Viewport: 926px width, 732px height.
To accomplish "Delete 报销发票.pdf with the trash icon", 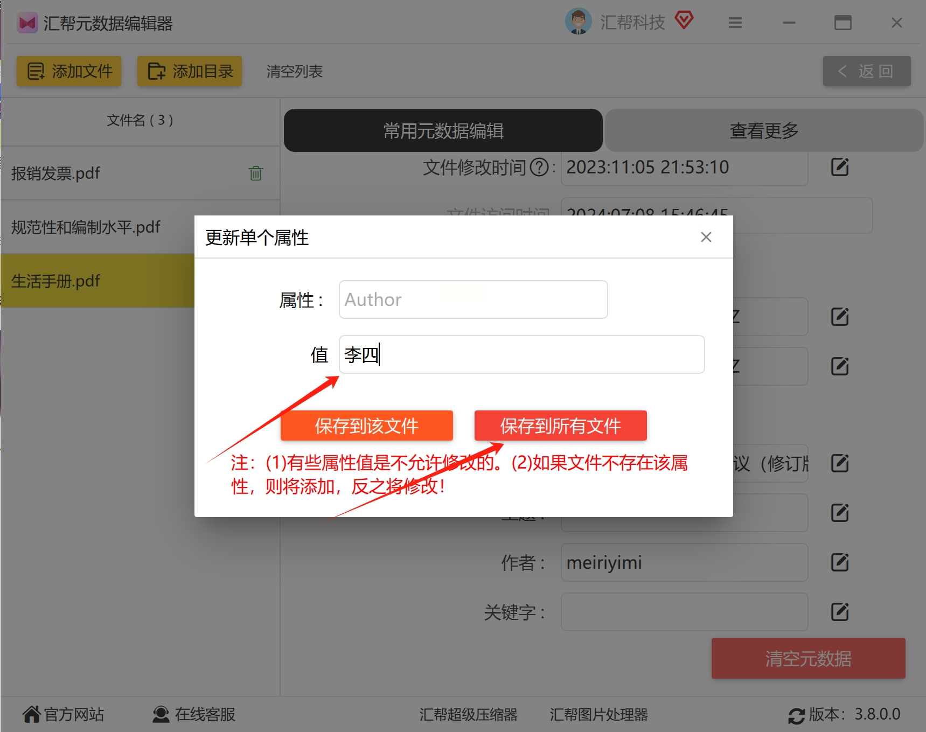I will tap(256, 173).
